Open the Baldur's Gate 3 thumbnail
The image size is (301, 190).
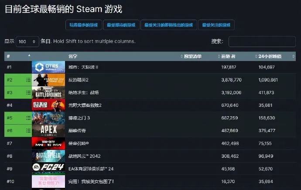coord(48,118)
